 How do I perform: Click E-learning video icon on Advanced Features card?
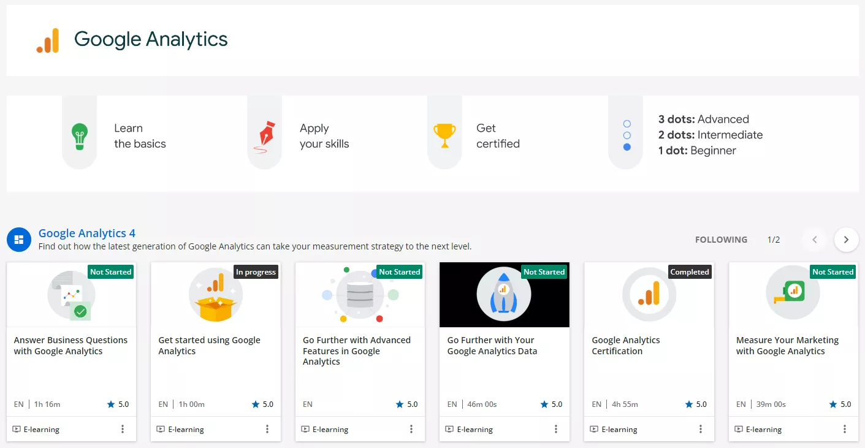[x=305, y=429]
